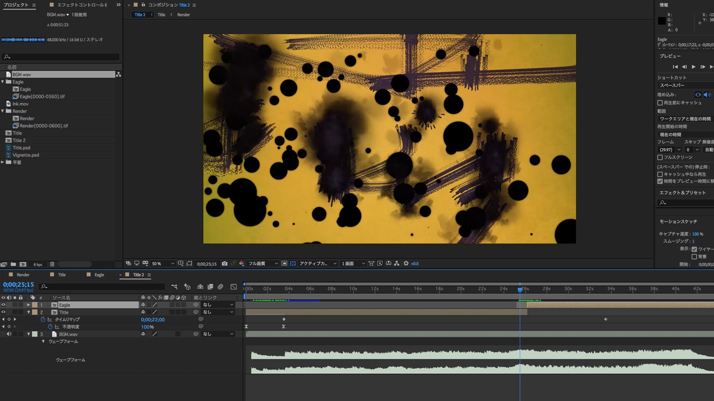Image resolution: width=714 pixels, height=401 pixels.
Task: Collapse the Render folder in Project
Action: (3, 111)
